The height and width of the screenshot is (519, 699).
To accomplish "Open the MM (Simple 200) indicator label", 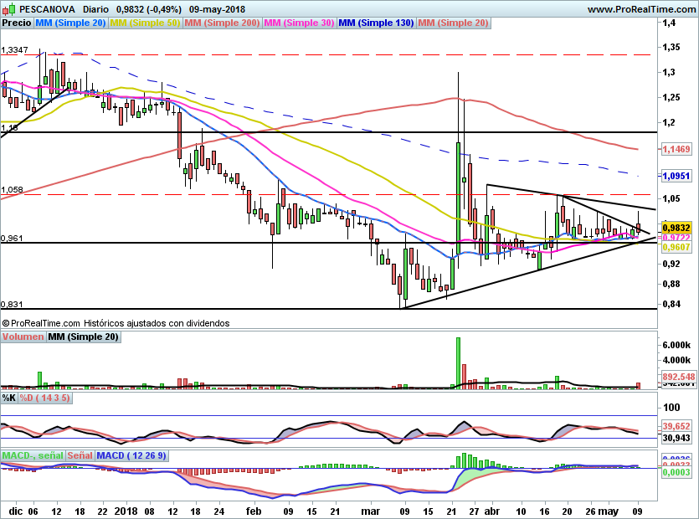I will [222, 23].
